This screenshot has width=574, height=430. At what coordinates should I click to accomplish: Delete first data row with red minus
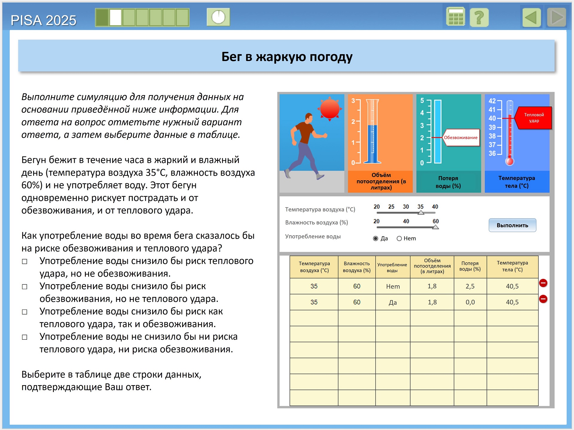point(543,283)
